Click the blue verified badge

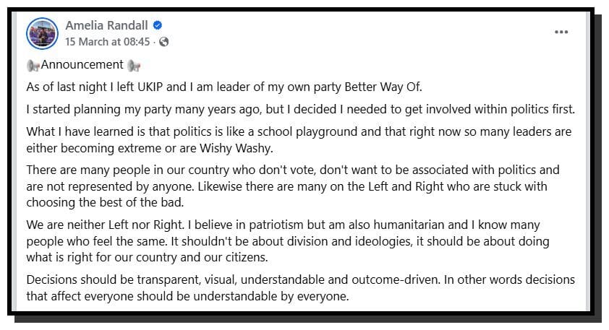coord(158,26)
